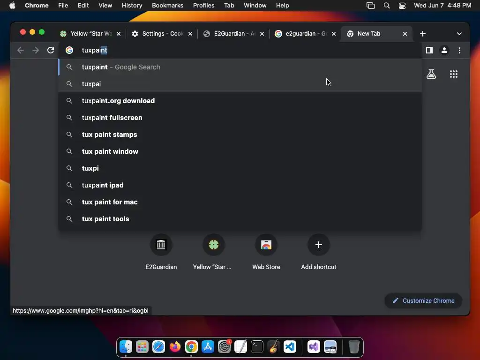Open the File menu
480x360 pixels.
[63, 6]
